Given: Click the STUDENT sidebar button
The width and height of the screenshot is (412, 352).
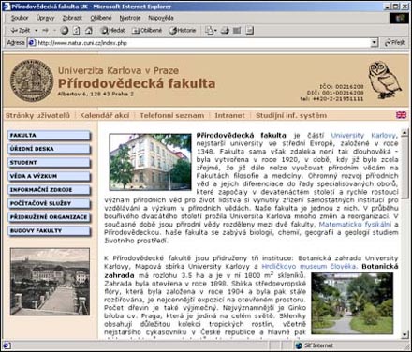Looking at the screenshot, I should click(50, 163).
